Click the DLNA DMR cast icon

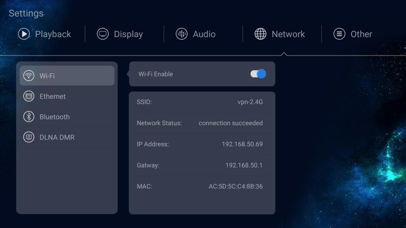(29, 137)
